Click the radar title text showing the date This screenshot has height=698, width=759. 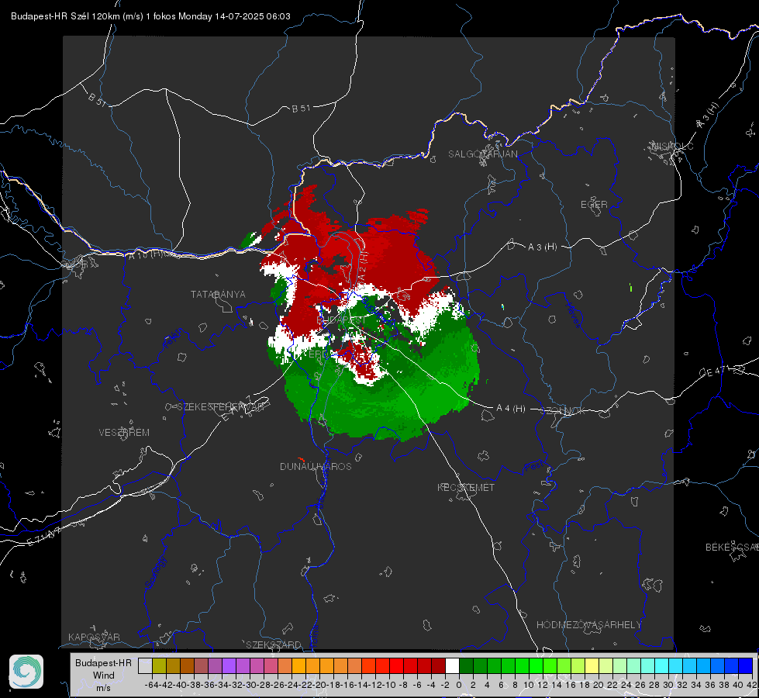coord(150,16)
